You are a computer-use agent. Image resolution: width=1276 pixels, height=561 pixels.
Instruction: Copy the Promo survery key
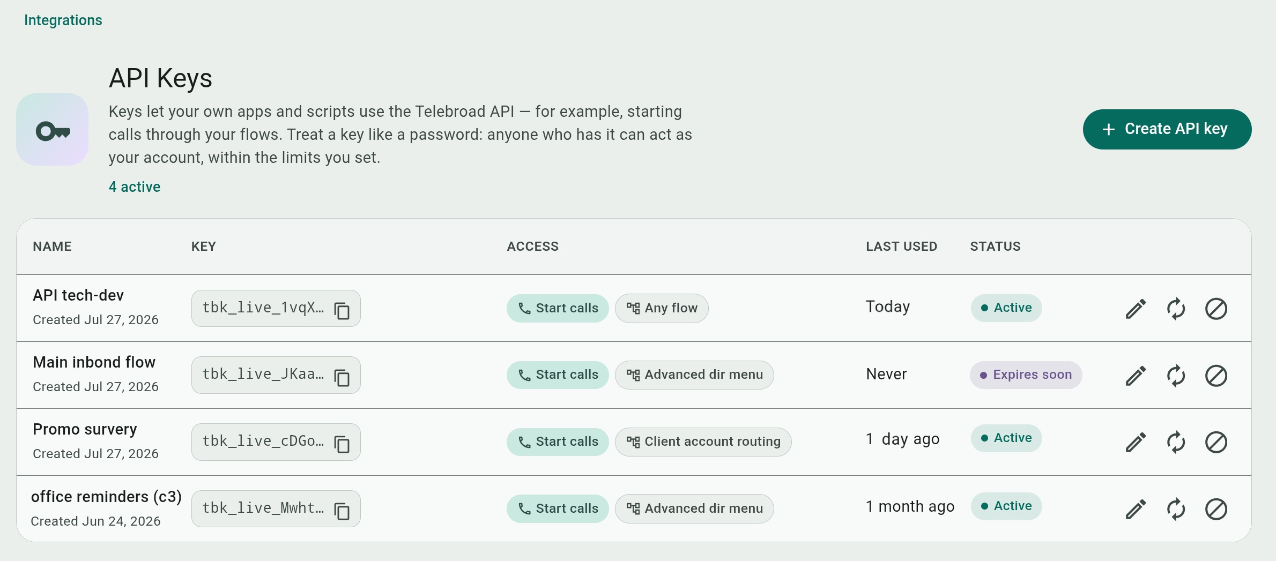coord(342,444)
